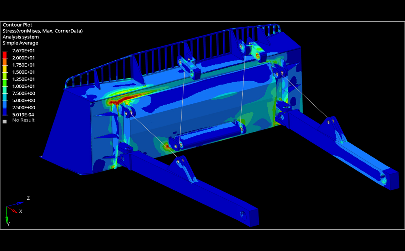
Task: Select the legend value 2.000E+01
Action: [x=24, y=58]
